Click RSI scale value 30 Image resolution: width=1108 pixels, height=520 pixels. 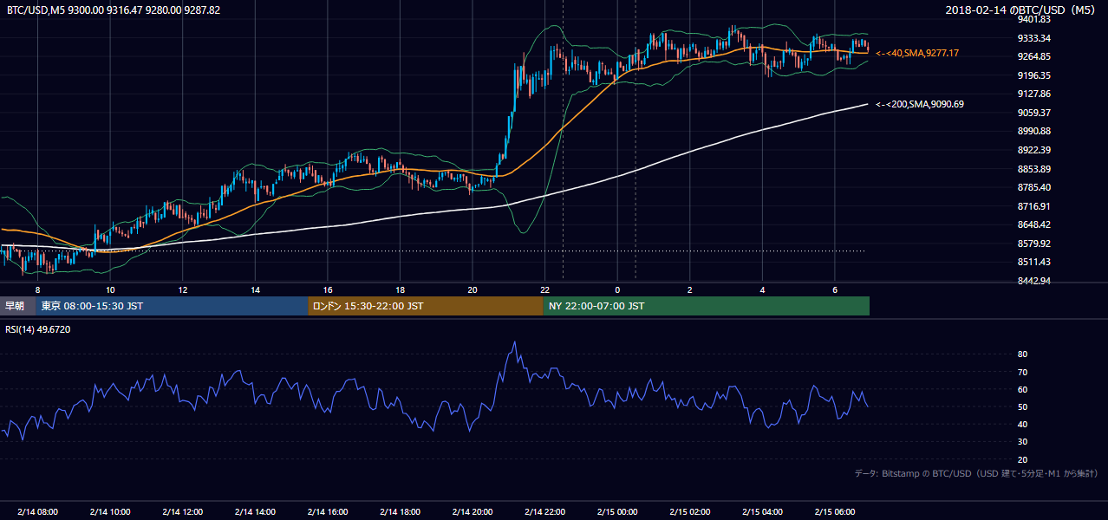coord(1022,442)
